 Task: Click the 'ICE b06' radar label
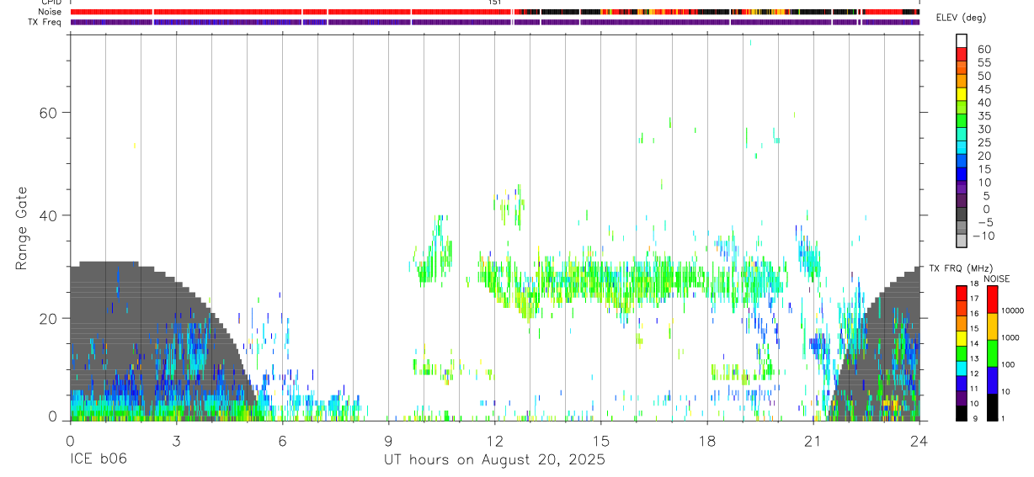97,460
